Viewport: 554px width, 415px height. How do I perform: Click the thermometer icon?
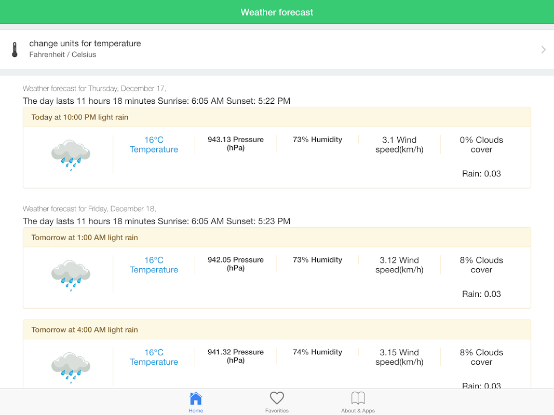[15, 50]
